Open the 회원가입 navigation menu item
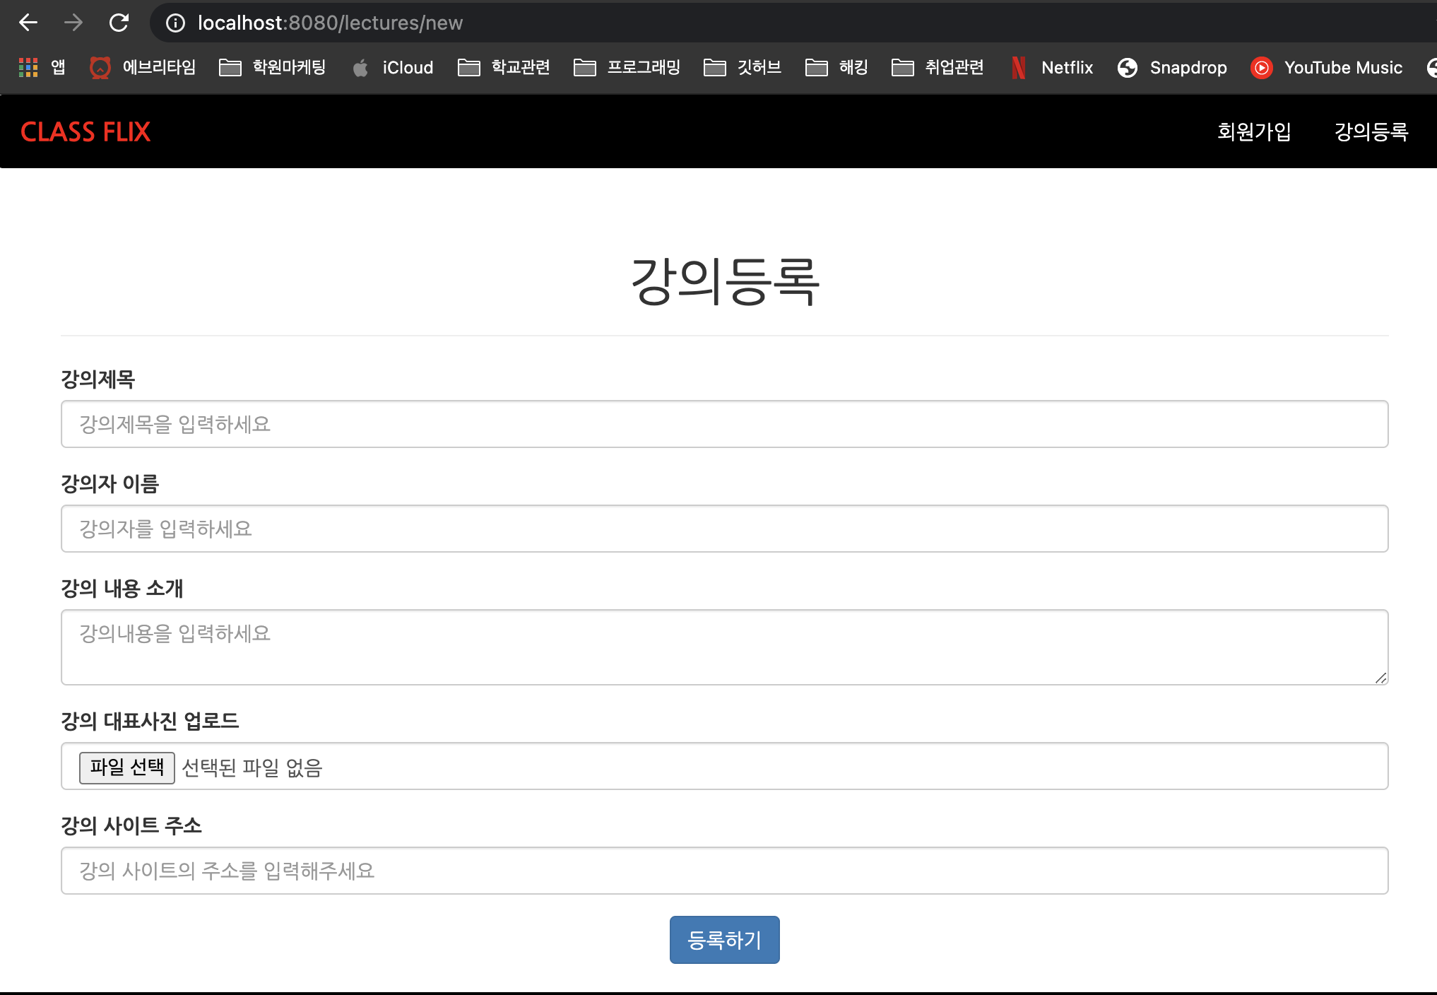This screenshot has width=1437, height=995. pyautogui.click(x=1253, y=131)
